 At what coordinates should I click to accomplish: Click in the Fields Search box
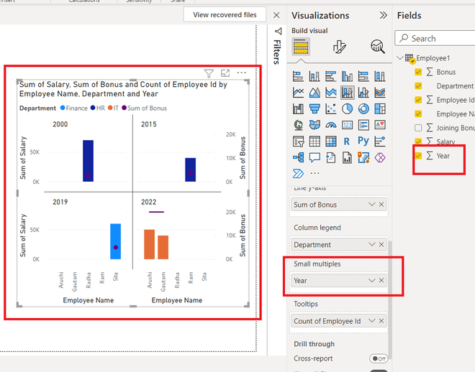(x=436, y=38)
